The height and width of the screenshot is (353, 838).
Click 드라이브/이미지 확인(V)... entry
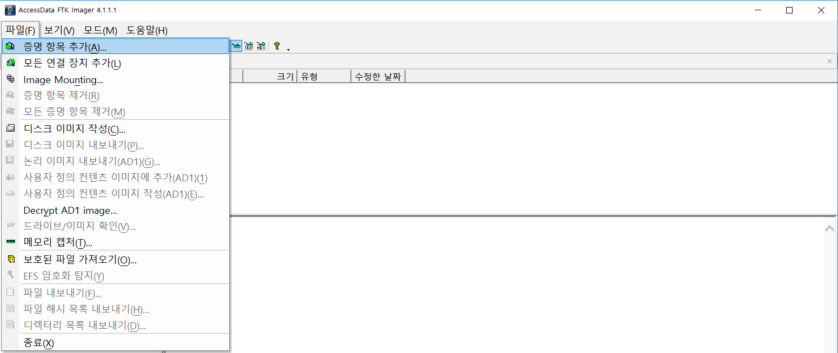click(115, 226)
